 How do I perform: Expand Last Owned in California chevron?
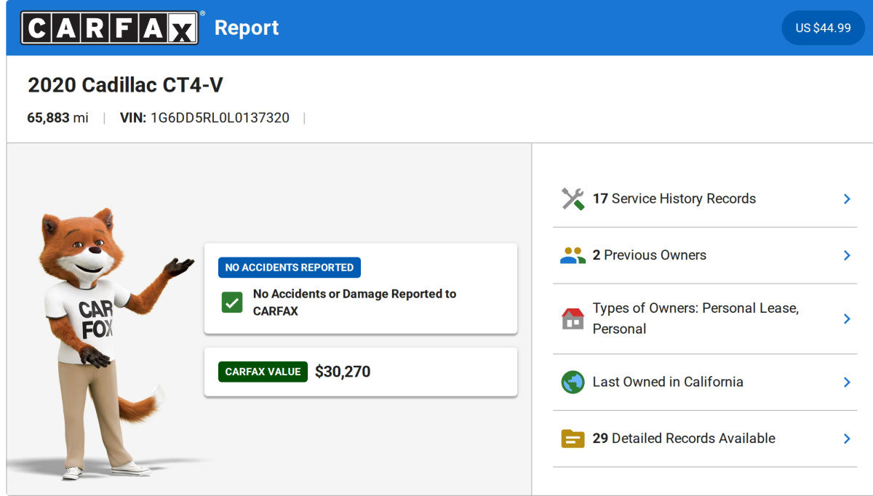[847, 382]
